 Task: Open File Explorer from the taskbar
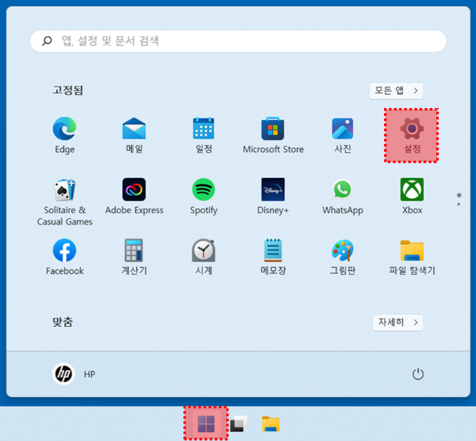pyautogui.click(x=271, y=424)
